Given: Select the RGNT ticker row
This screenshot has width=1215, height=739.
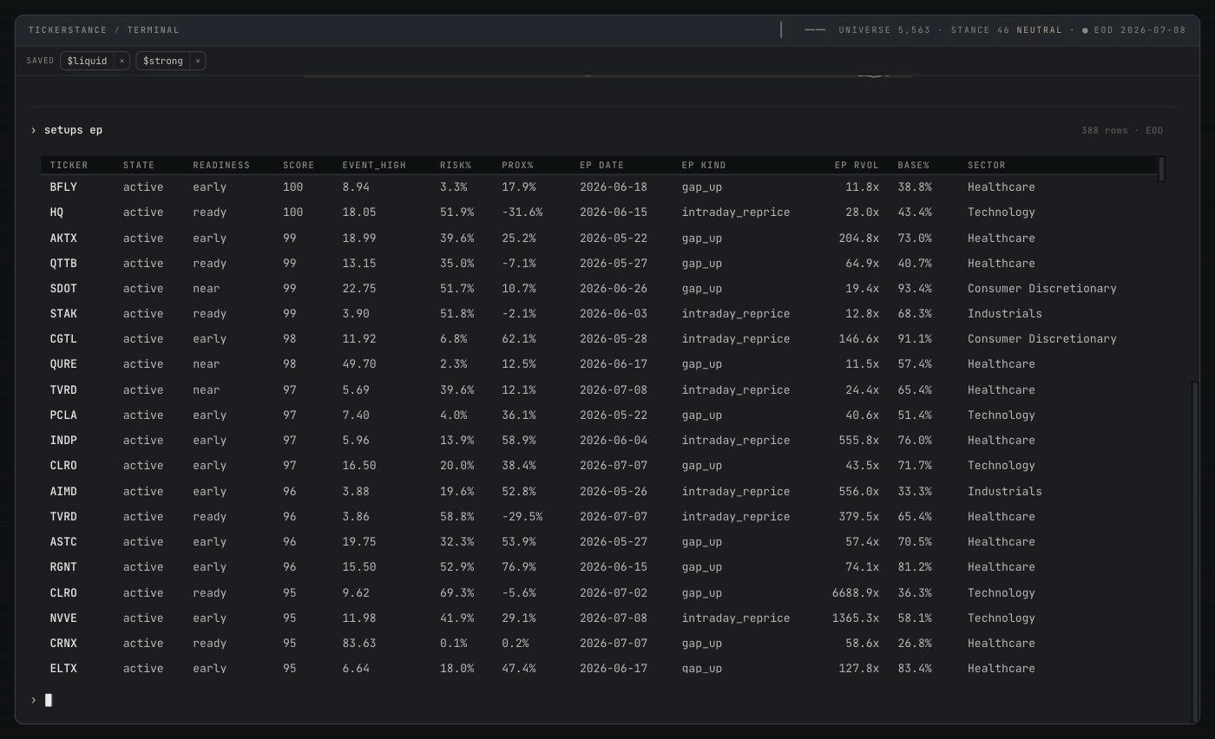Looking at the screenshot, I should 599,567.
